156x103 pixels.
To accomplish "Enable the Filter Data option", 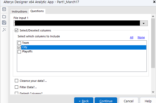I will [17, 87].
